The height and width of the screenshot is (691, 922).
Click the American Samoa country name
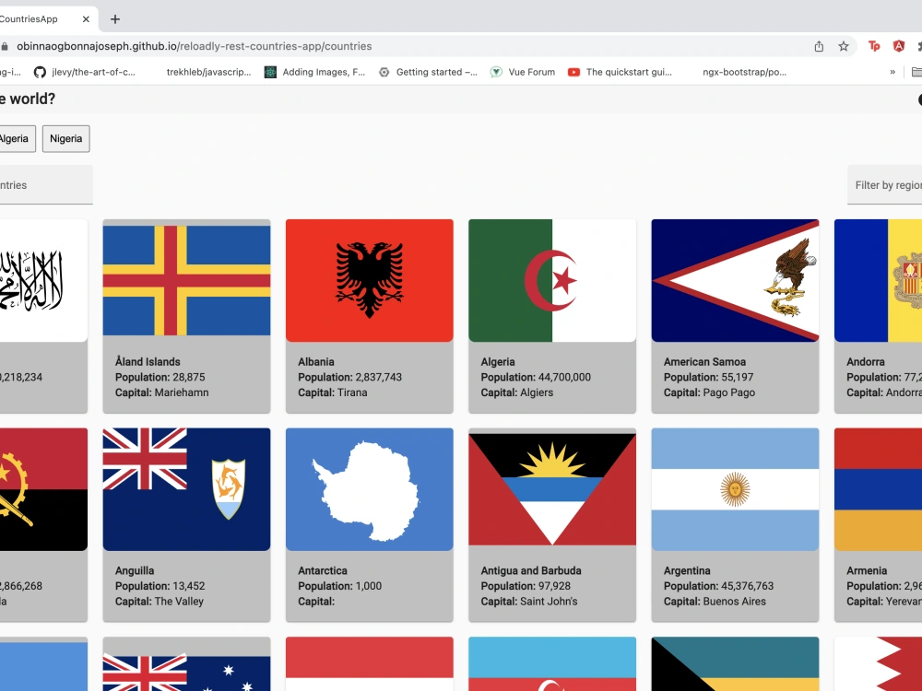point(704,362)
